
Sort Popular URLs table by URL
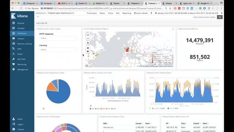[x=106, y=124]
